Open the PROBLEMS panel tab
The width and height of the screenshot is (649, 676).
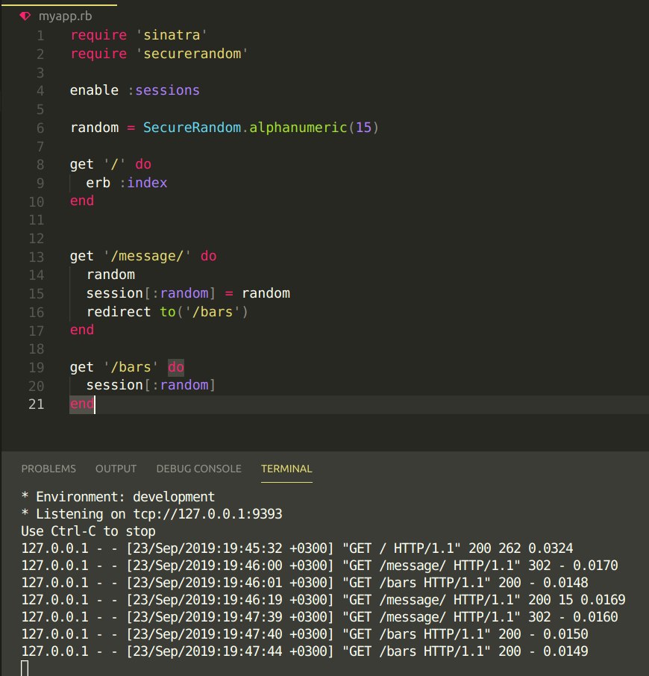pos(48,469)
